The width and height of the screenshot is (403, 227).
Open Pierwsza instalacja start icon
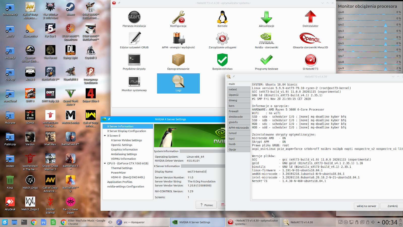click(134, 17)
